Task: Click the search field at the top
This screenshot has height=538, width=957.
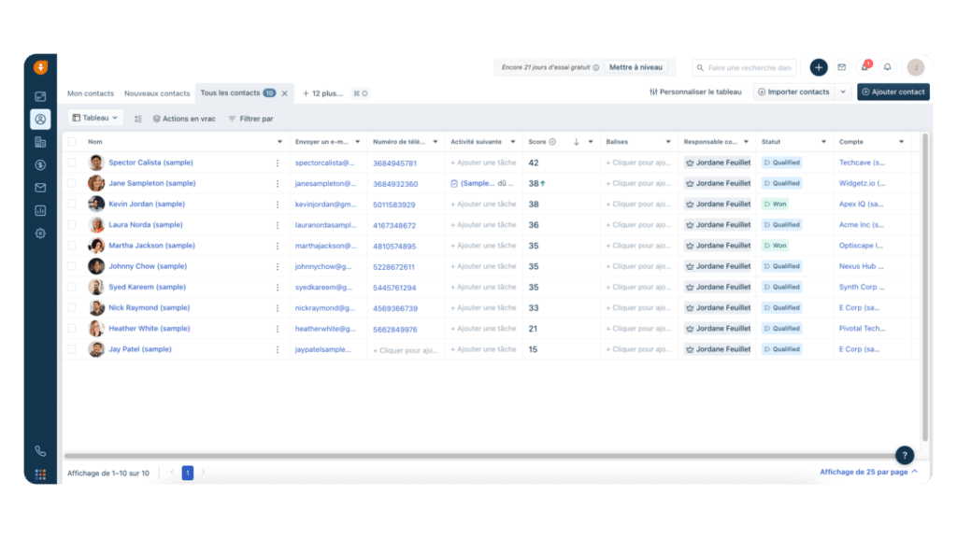Action: pos(743,67)
